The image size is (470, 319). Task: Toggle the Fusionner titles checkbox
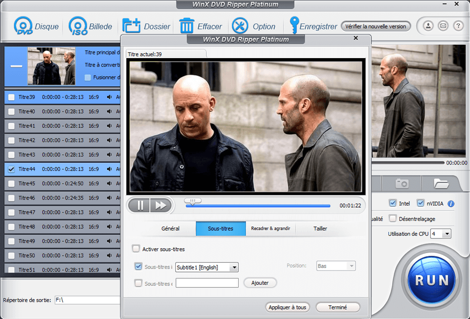pyautogui.click(x=87, y=77)
